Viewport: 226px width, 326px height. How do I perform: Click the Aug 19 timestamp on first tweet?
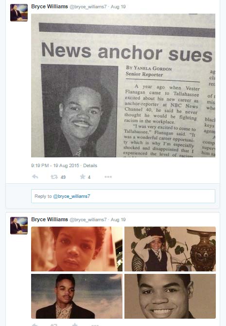[118, 7]
